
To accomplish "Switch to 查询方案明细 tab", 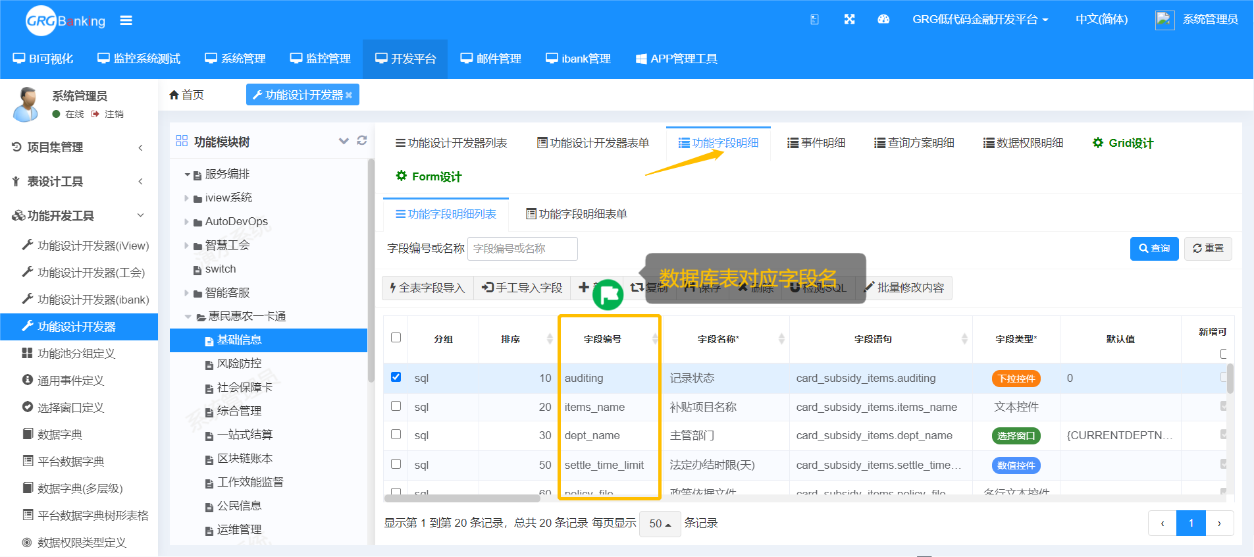I will tap(914, 143).
